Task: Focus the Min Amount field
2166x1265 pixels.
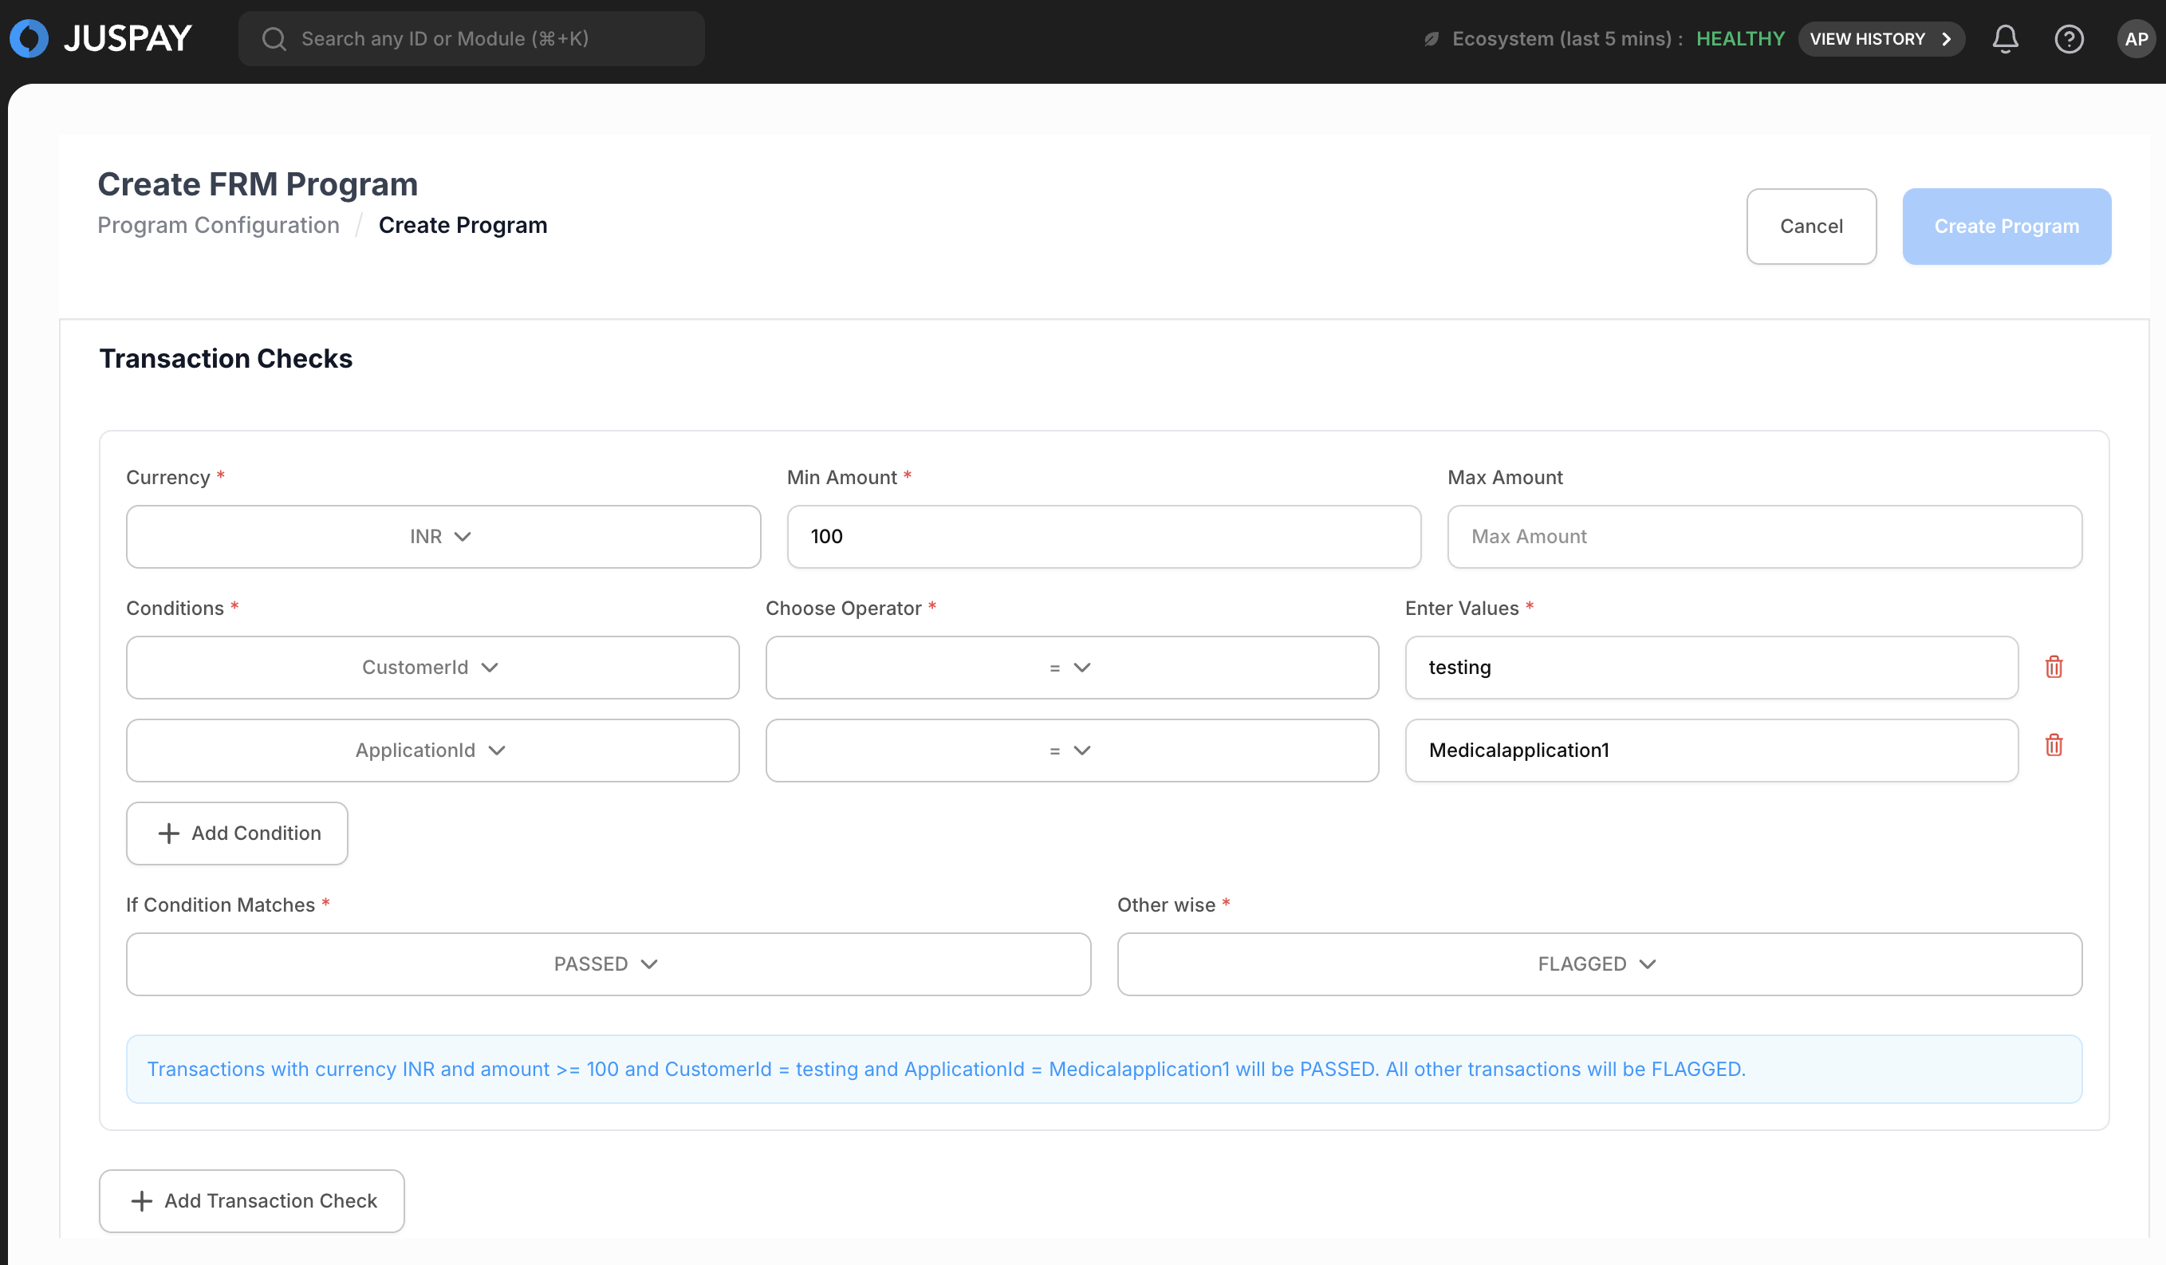Action: pyautogui.click(x=1104, y=536)
